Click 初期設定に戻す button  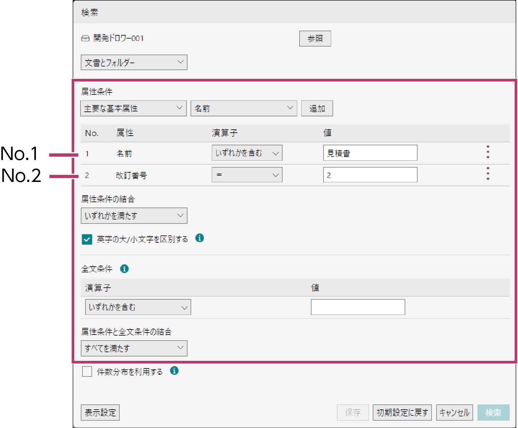[402, 413]
